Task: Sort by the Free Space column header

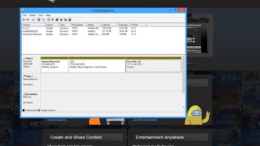Action: (x=124, y=25)
